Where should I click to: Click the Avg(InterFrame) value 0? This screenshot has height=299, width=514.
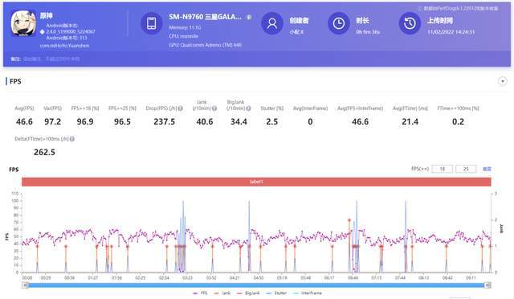[310, 121]
